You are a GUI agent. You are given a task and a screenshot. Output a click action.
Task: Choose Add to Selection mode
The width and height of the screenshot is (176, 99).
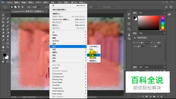click(15, 7)
